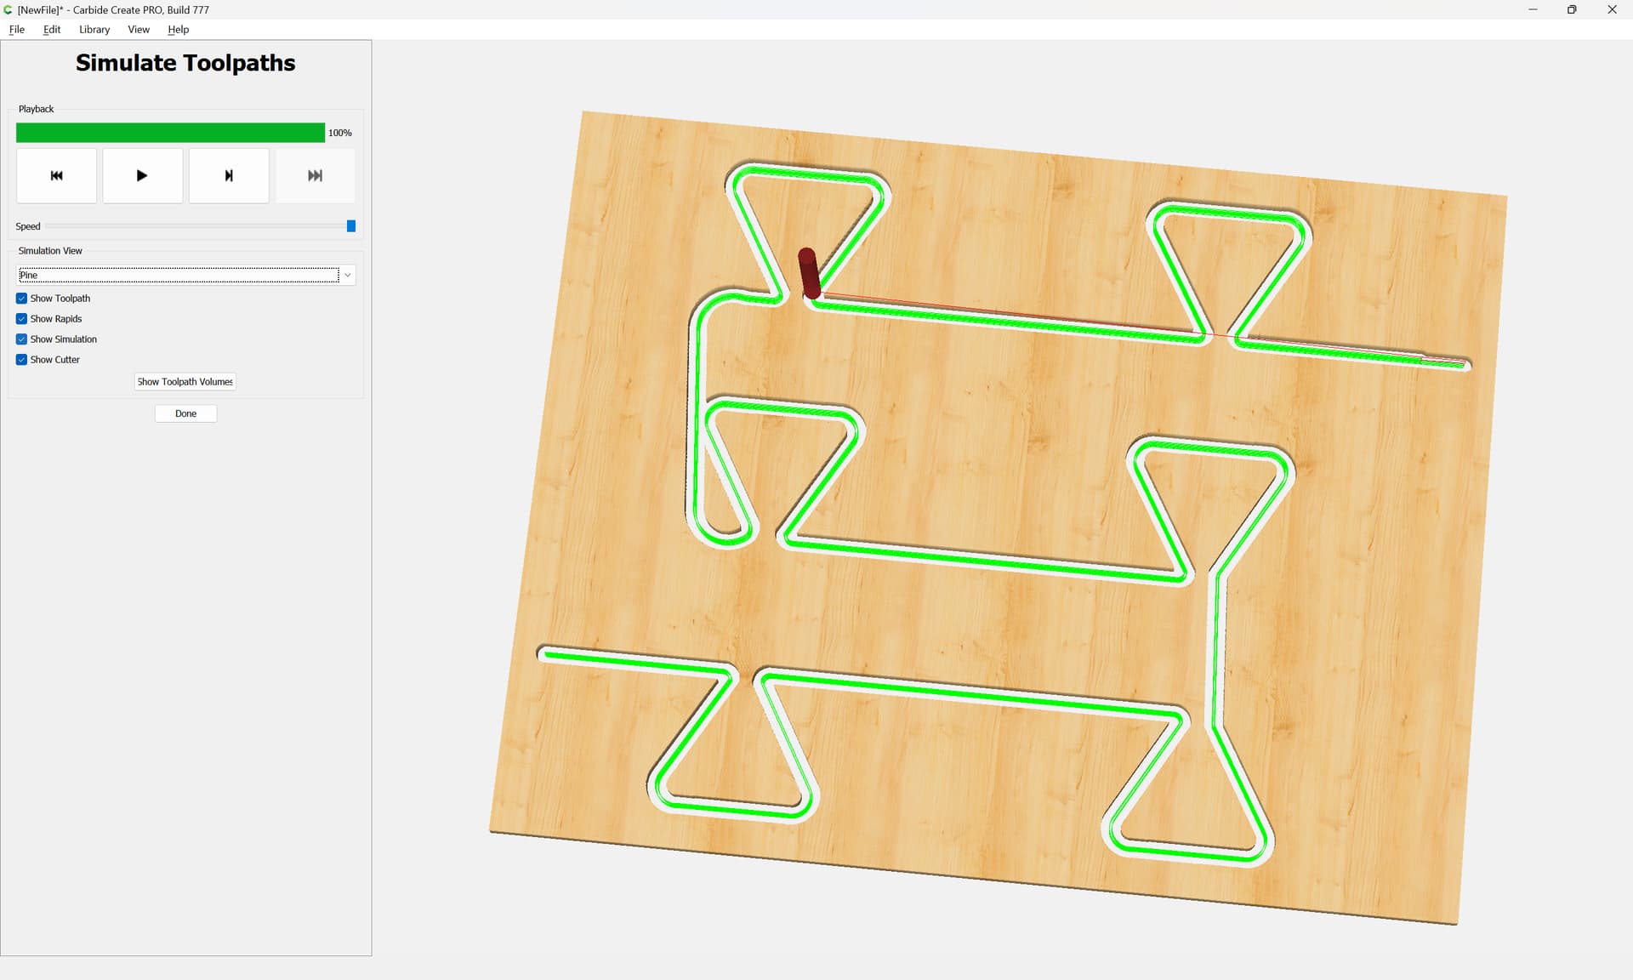Start simulation with the play button
The width and height of the screenshot is (1633, 980).
(x=143, y=175)
